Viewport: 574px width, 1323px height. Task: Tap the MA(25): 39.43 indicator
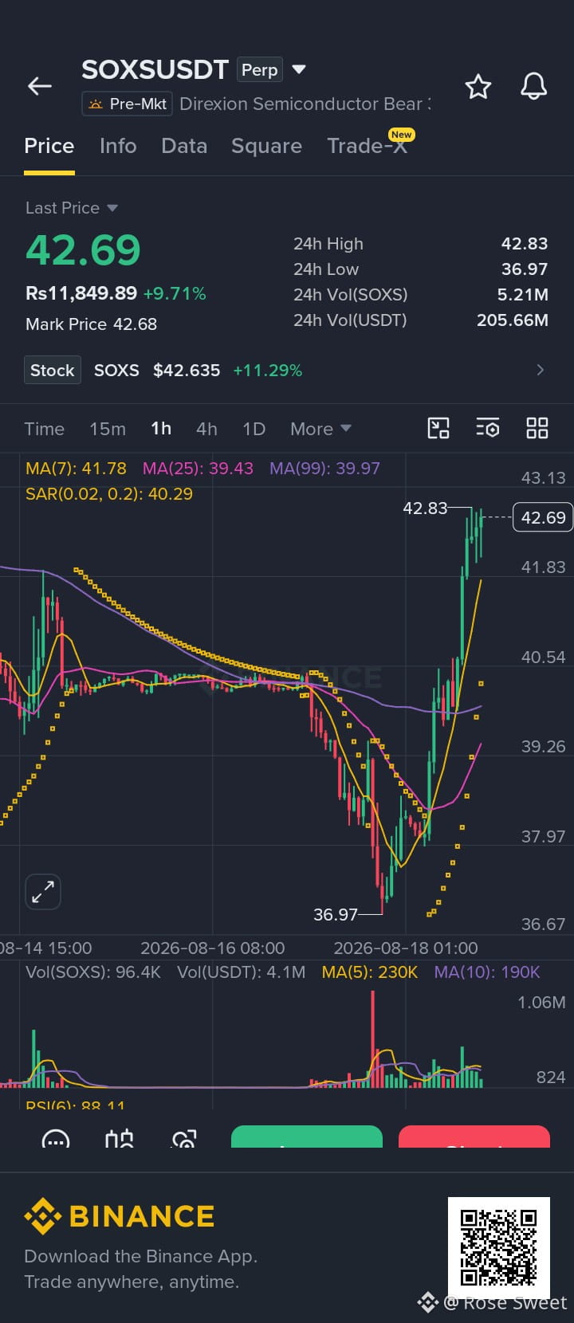pos(198,469)
